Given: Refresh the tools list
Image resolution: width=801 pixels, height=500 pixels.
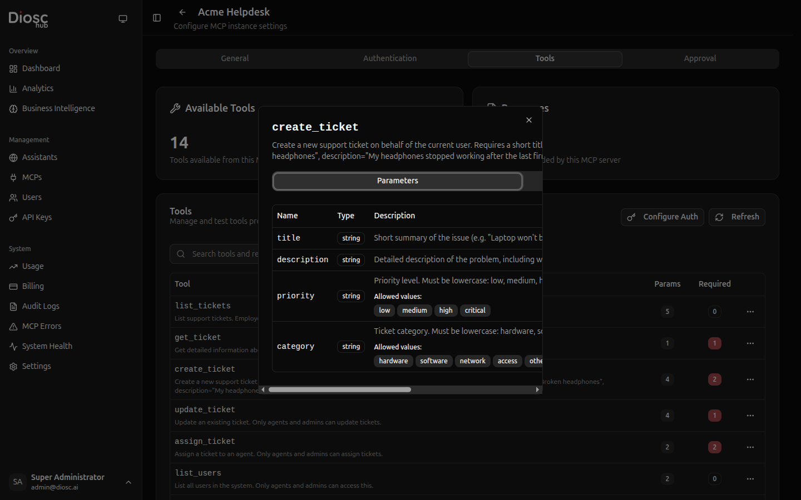Looking at the screenshot, I should tap(736, 217).
